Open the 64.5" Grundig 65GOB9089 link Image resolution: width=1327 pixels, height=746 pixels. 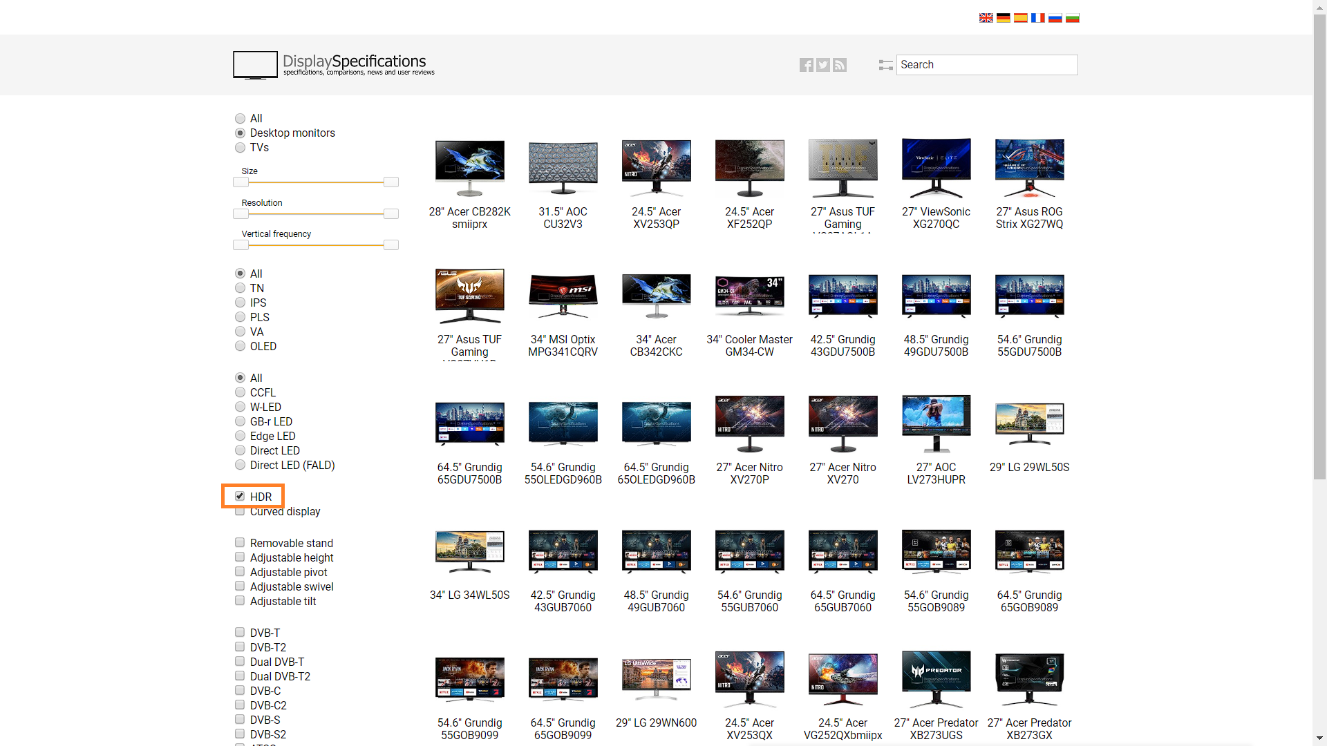click(1030, 602)
